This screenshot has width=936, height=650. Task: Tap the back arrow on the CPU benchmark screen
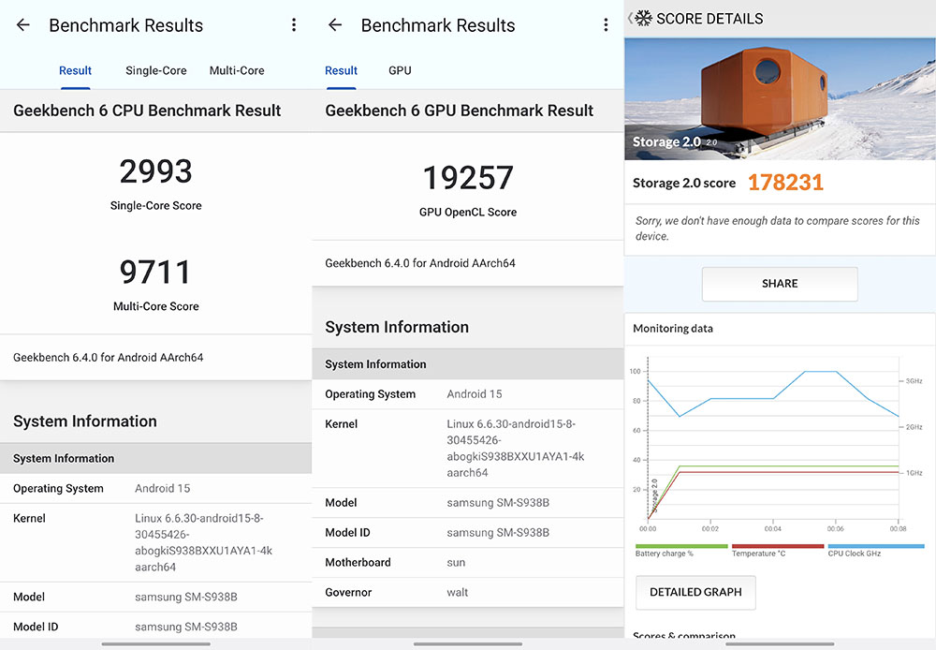pos(23,25)
